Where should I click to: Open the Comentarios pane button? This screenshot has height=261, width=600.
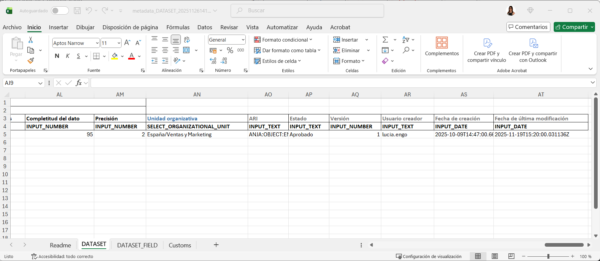pyautogui.click(x=528, y=27)
